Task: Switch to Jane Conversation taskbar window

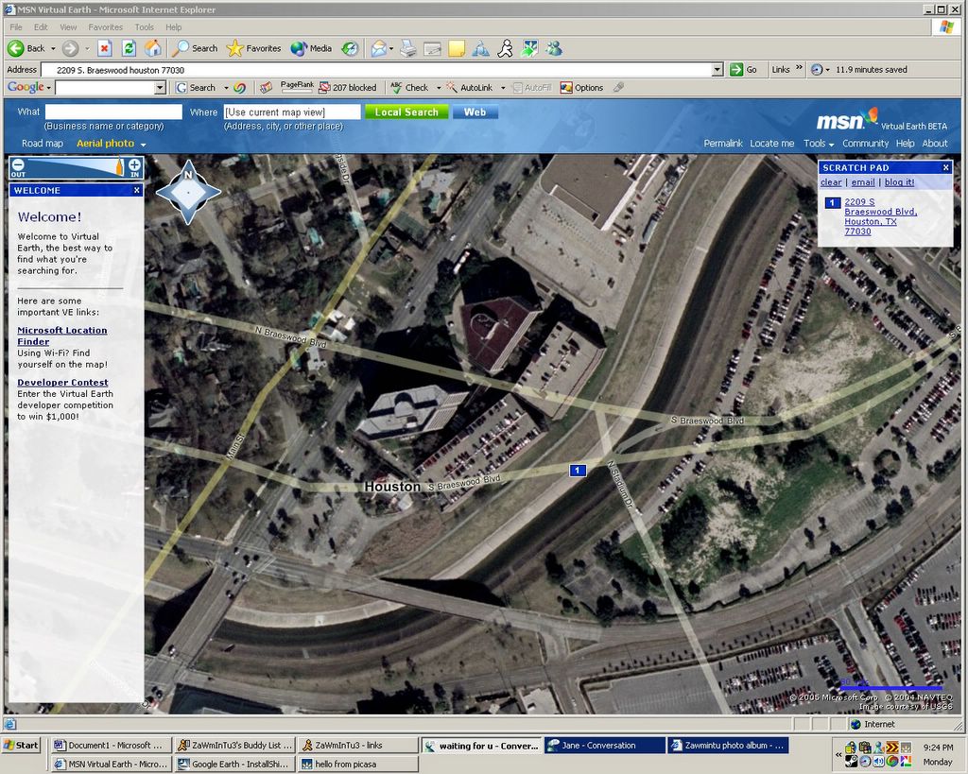Action: pyautogui.click(x=604, y=746)
